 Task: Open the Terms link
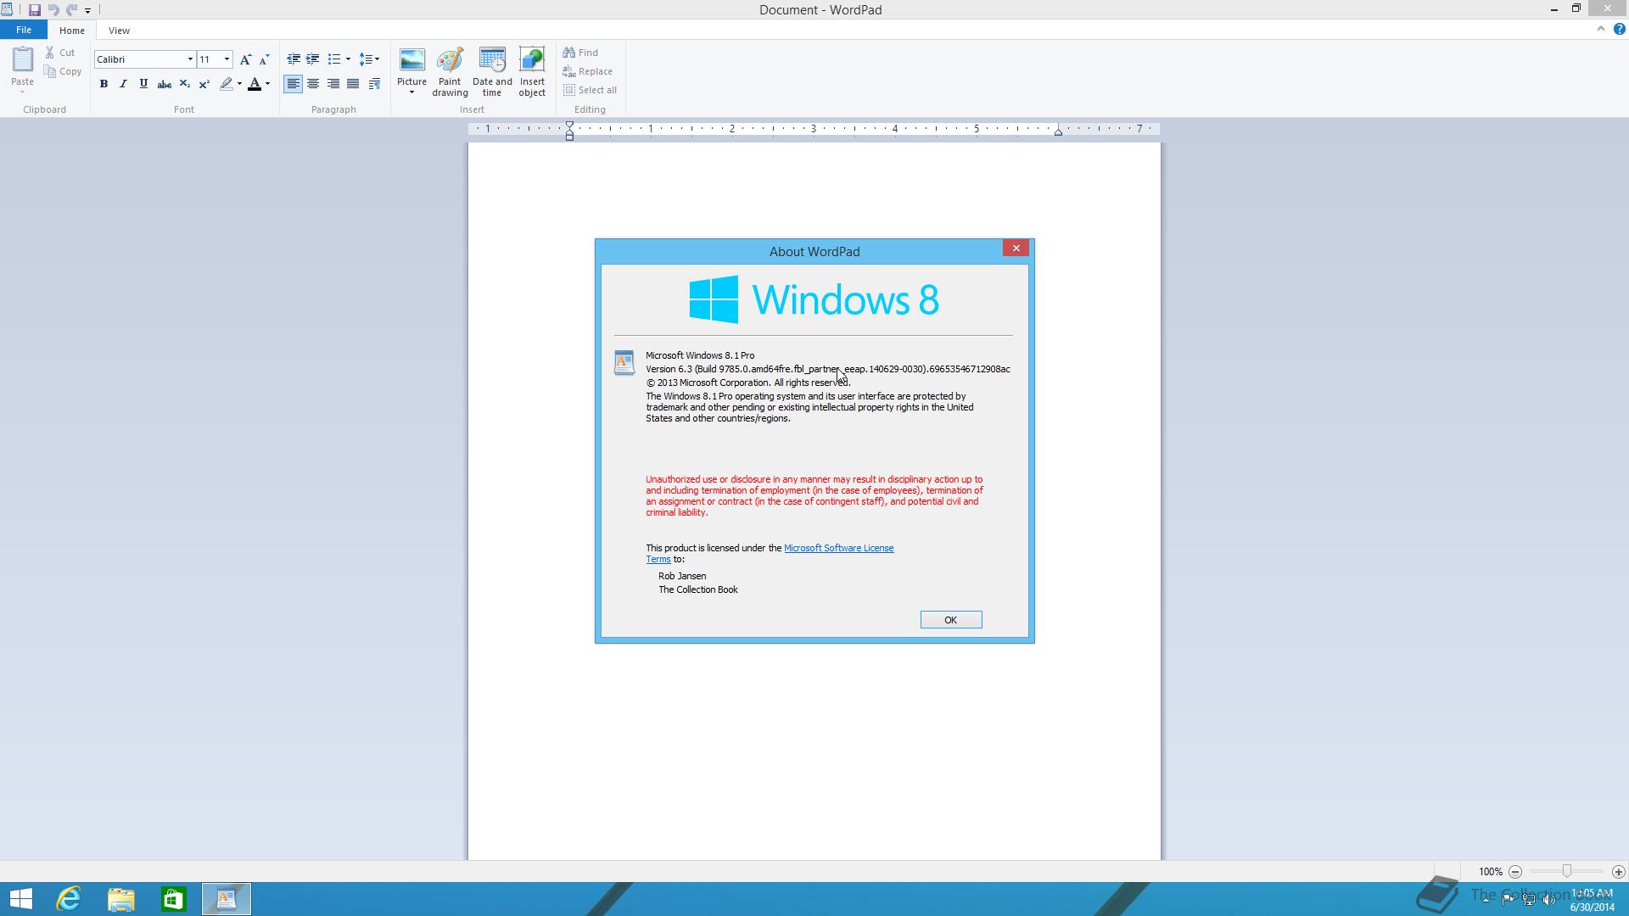tap(658, 559)
